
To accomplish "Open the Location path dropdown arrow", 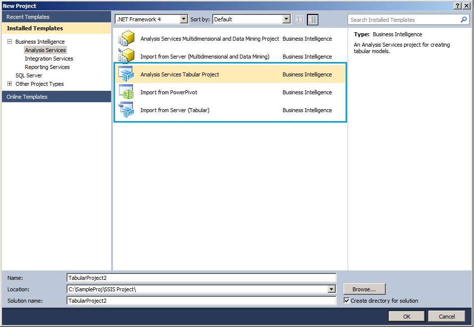I will coord(332,289).
